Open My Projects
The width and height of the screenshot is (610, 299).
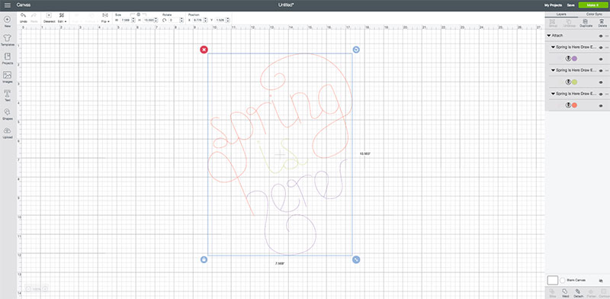[x=553, y=5]
